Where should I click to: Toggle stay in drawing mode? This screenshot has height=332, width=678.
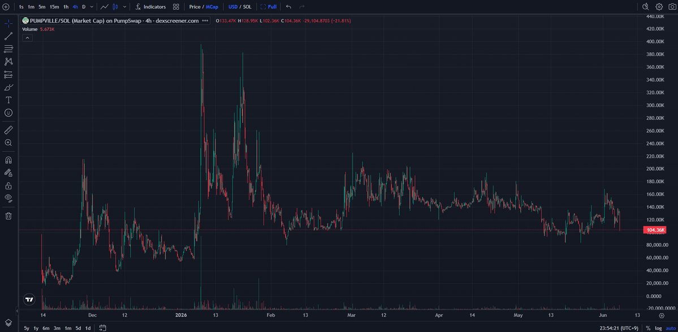tap(8, 173)
